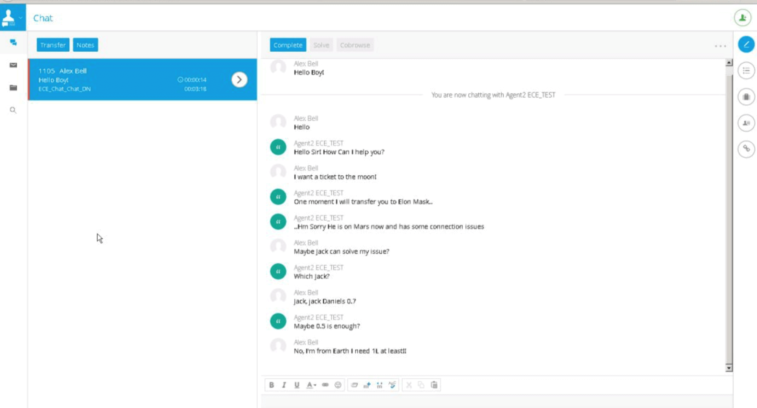Click agent avatar beside 'Which Jack?'
757x408 pixels.
[x=278, y=272]
